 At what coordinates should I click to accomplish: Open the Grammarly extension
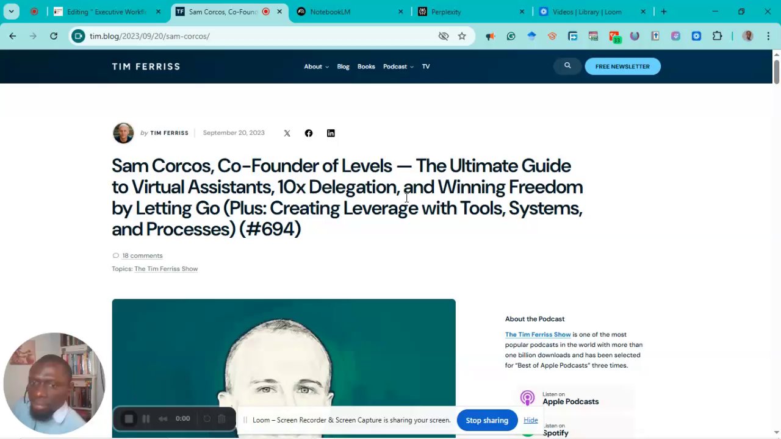(511, 36)
